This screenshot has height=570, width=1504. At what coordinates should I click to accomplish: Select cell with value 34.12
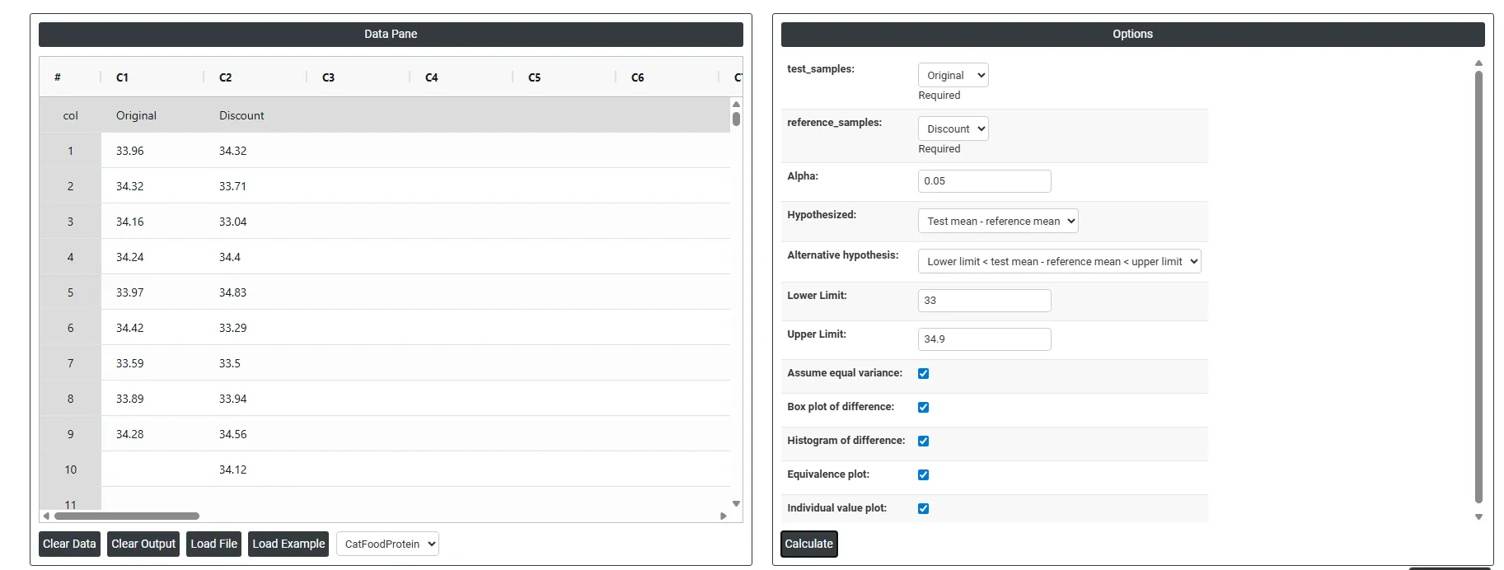coord(255,470)
